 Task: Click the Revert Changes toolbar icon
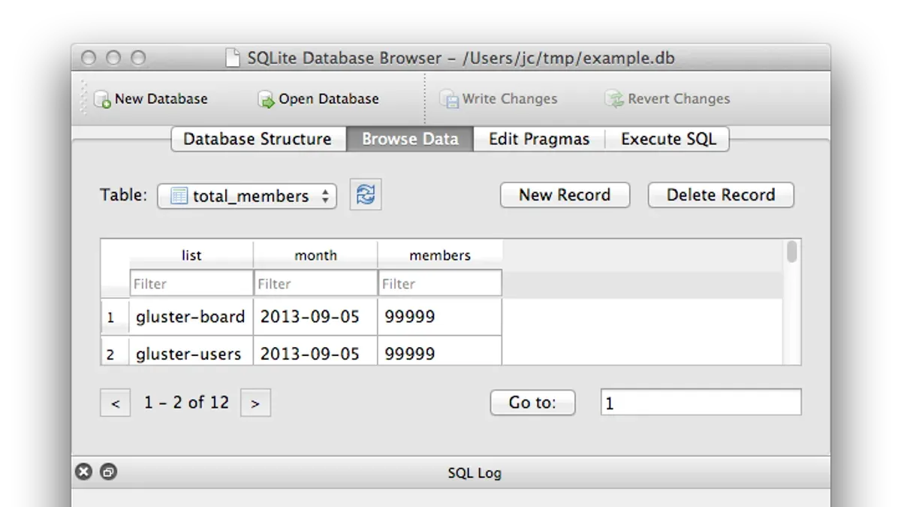[615, 99]
